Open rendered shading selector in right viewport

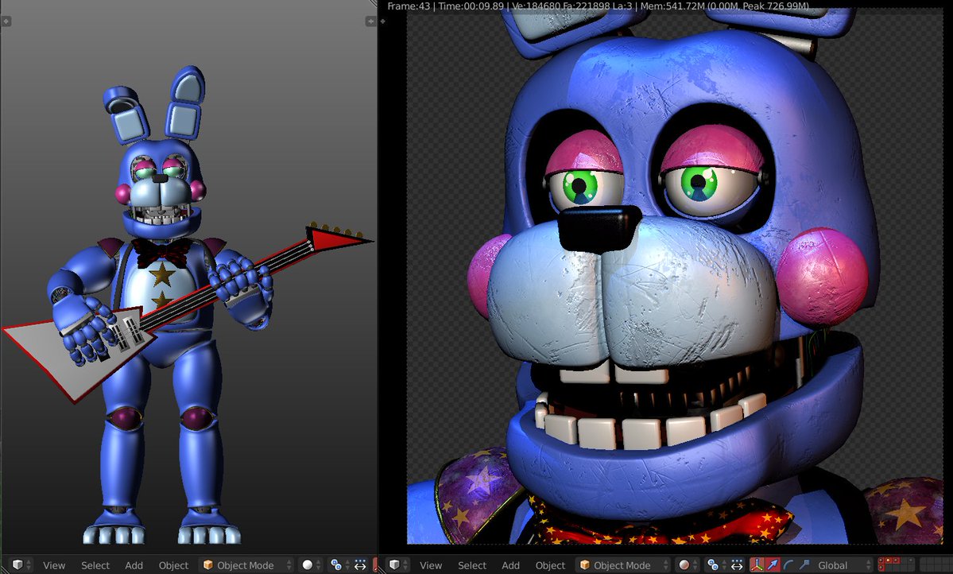[688, 565]
